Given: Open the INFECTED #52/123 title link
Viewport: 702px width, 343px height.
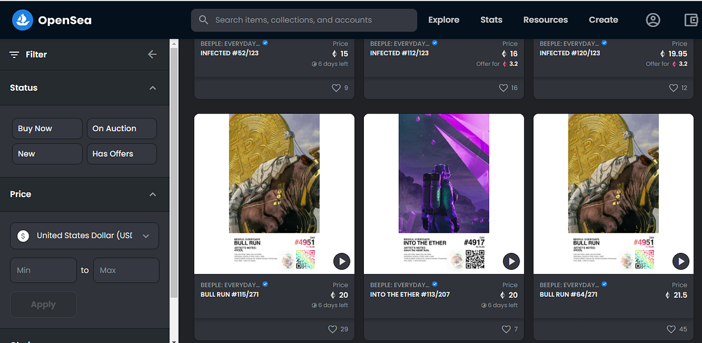Looking at the screenshot, I should 229,53.
